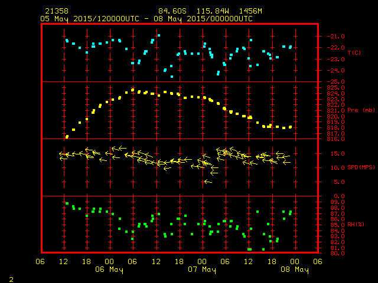378x283 pixels.
Task: Click the 84.0 humidity tick value
Action: coord(337,231)
